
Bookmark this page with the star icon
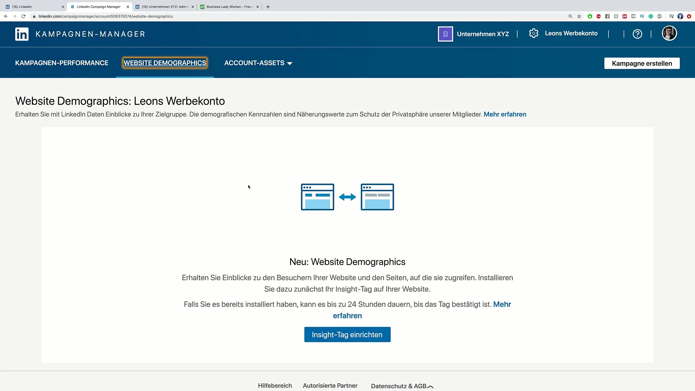[x=579, y=16]
